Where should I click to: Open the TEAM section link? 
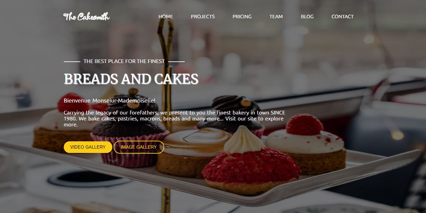tap(276, 17)
